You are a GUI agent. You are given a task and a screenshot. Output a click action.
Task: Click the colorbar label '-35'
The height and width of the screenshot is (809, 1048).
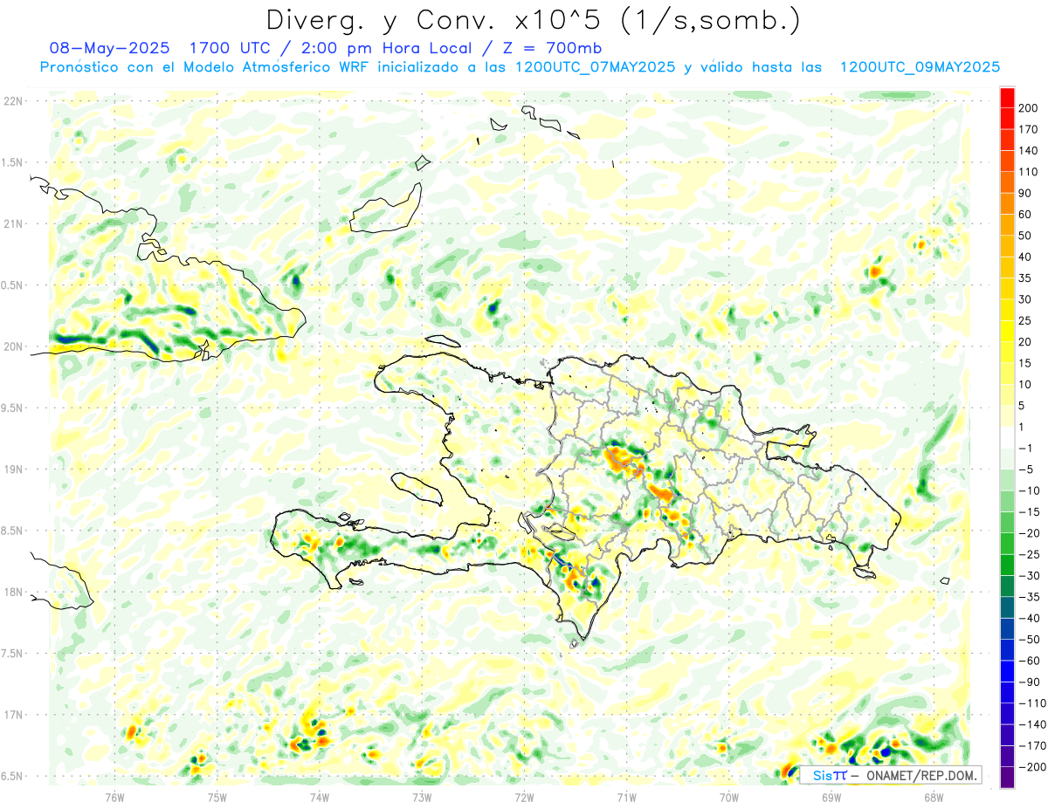click(x=1028, y=597)
